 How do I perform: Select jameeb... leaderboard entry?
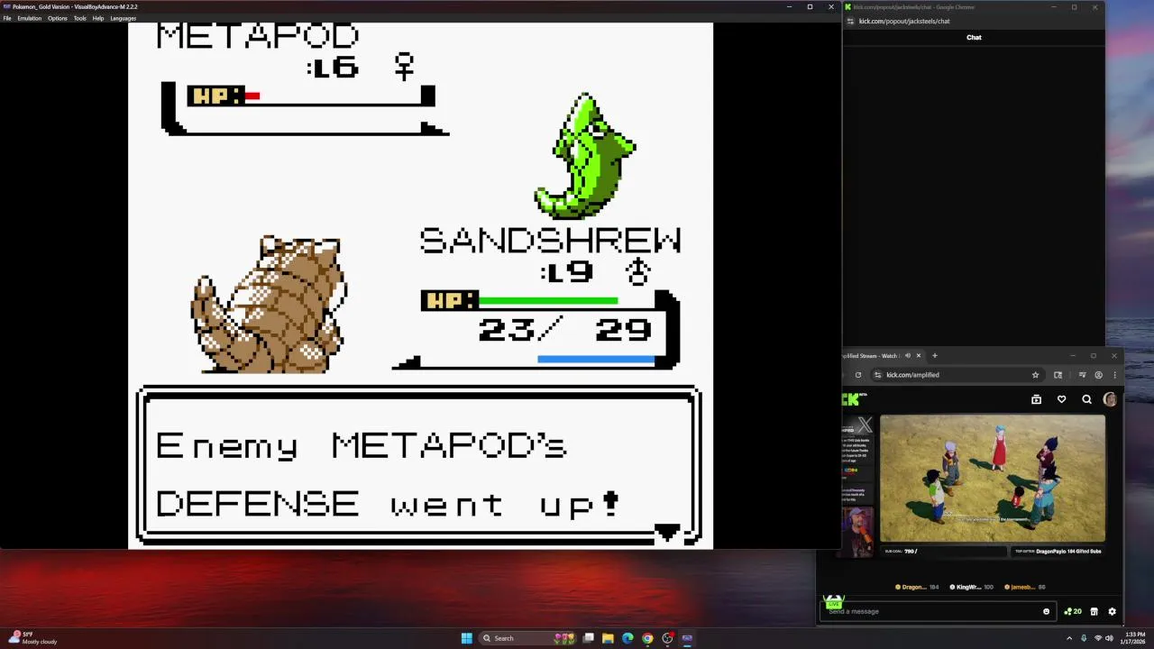[1023, 587]
